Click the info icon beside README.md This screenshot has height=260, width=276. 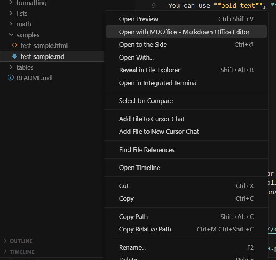click(11, 78)
